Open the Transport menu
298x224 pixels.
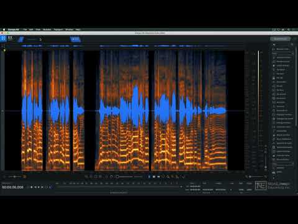(58, 30)
